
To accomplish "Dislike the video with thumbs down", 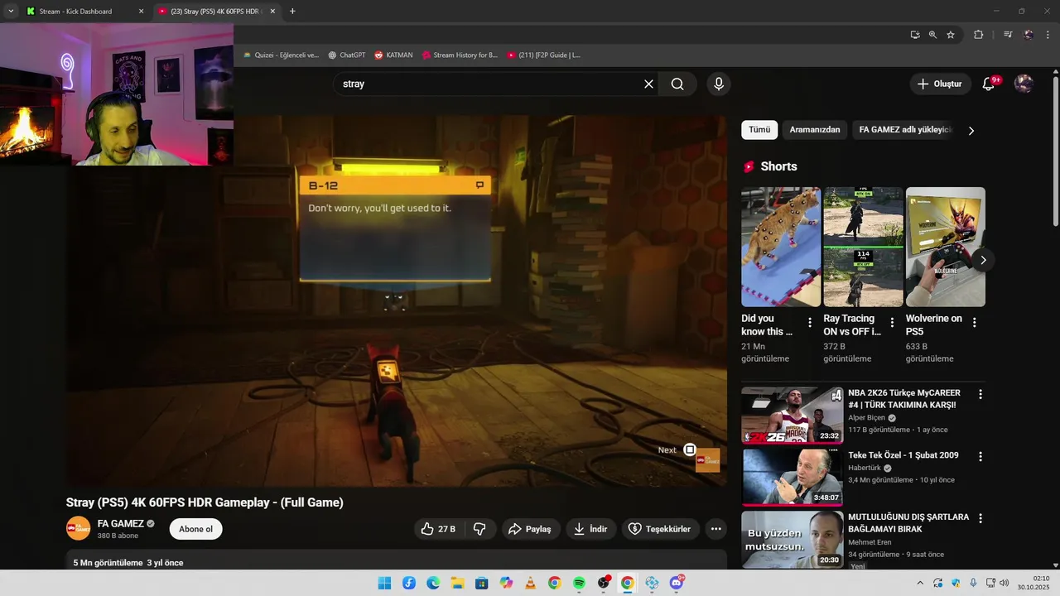I will 479,529.
